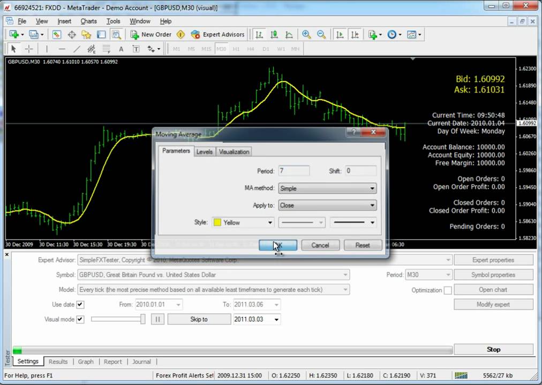Click the dialog help question mark button
Screen dimensions: 542x385
[353, 132]
